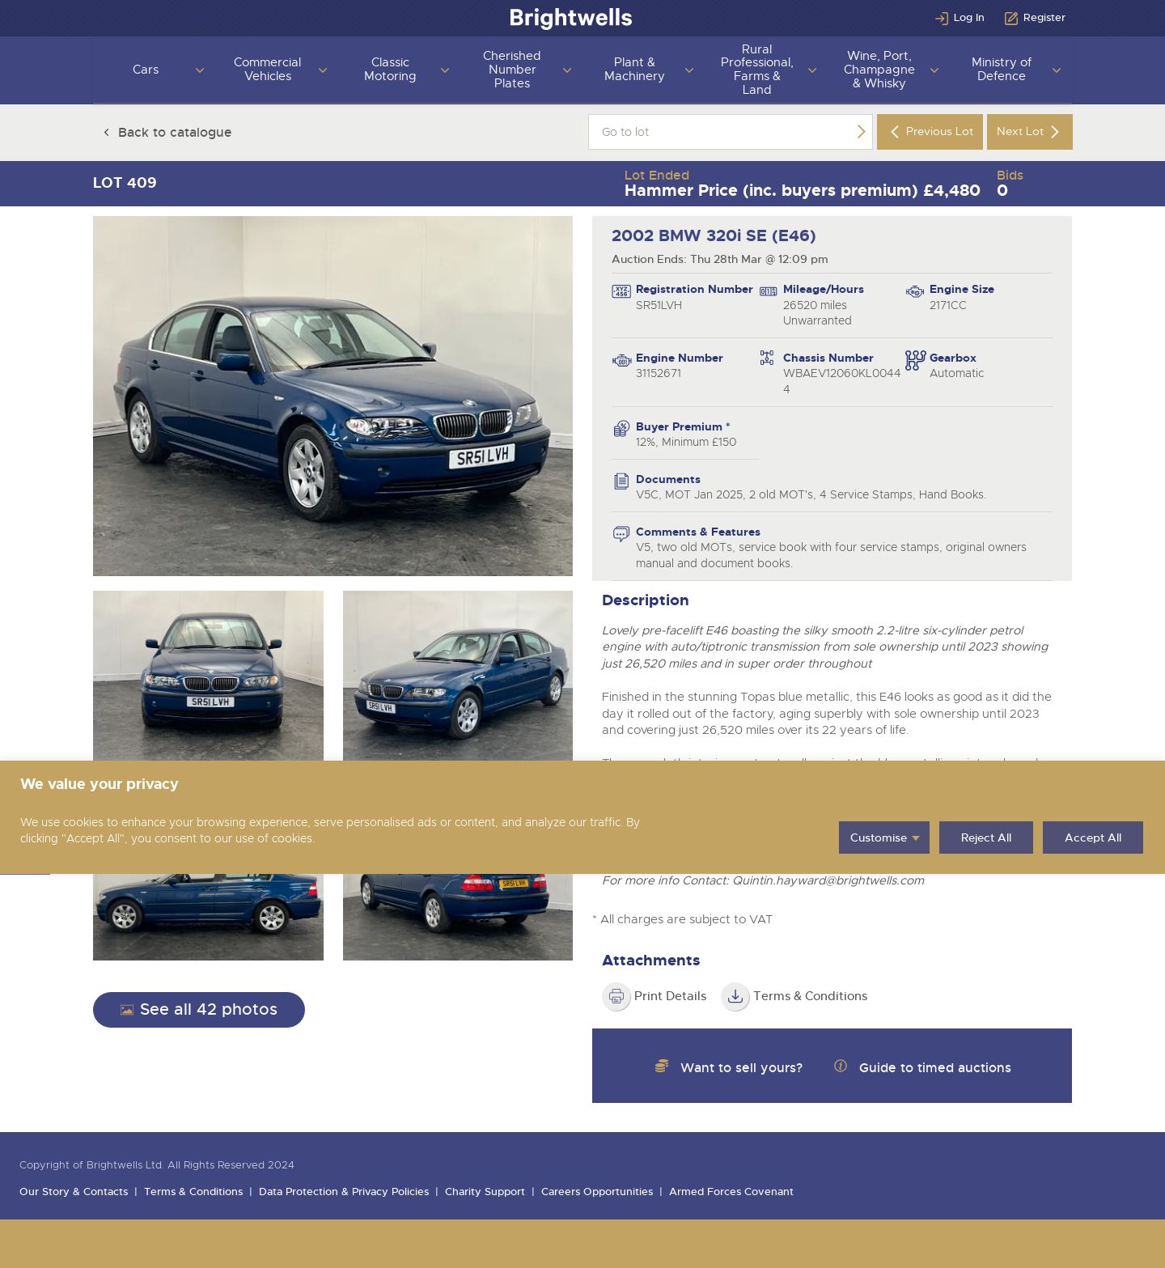Screen dimensions: 1165x1268
Task: Click the Engine Size icon
Action: (915, 292)
